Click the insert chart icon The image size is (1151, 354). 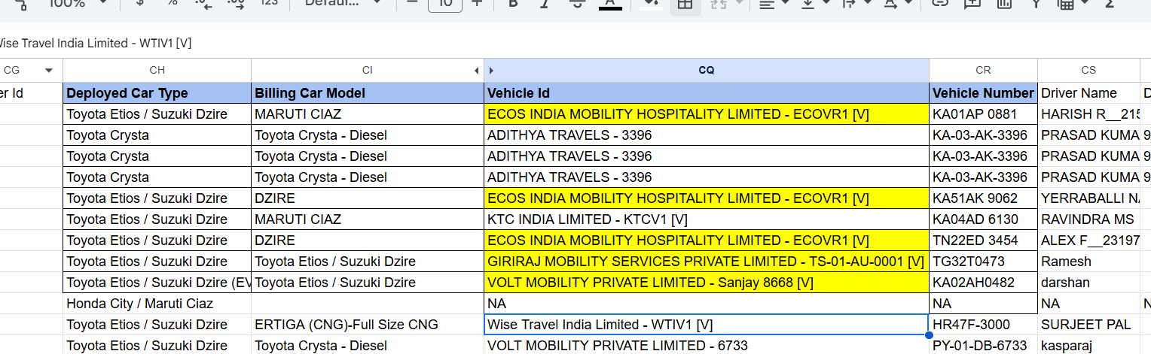pos(1003,3)
